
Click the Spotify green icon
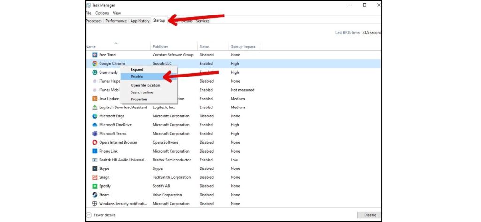pos(95,186)
